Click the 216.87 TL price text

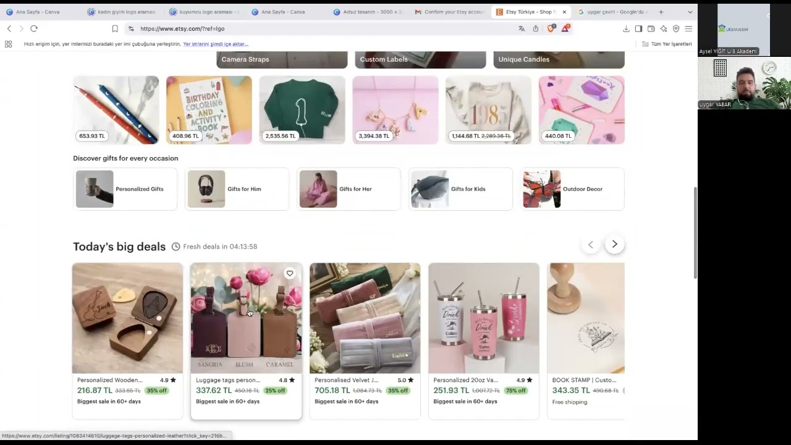[x=95, y=391]
